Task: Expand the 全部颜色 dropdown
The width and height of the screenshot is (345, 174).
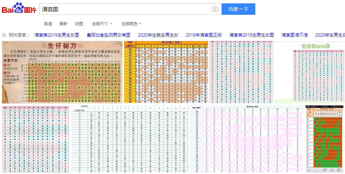Action: click(x=132, y=24)
